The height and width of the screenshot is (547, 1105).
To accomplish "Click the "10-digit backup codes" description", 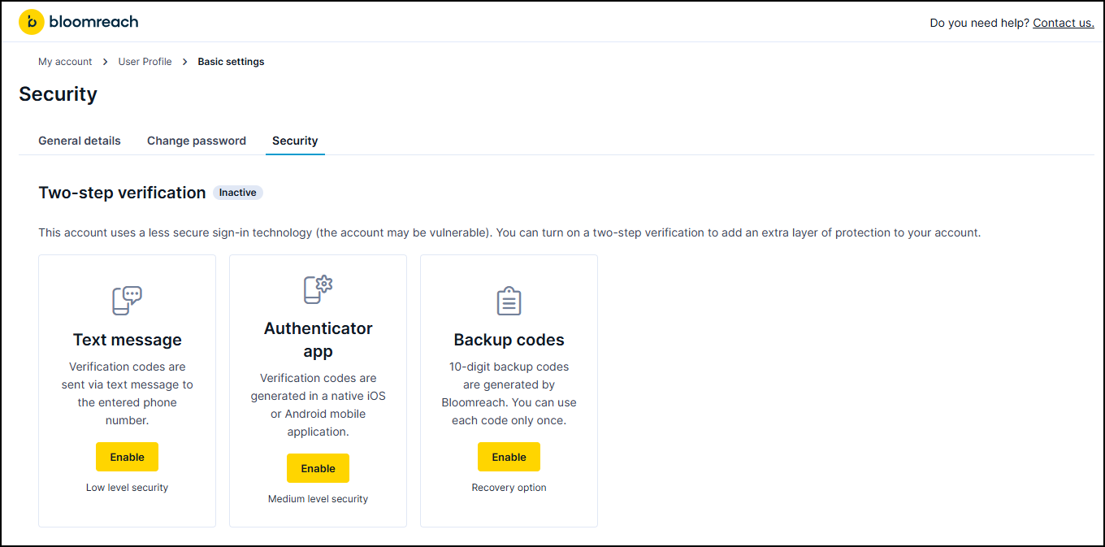I will point(509,393).
